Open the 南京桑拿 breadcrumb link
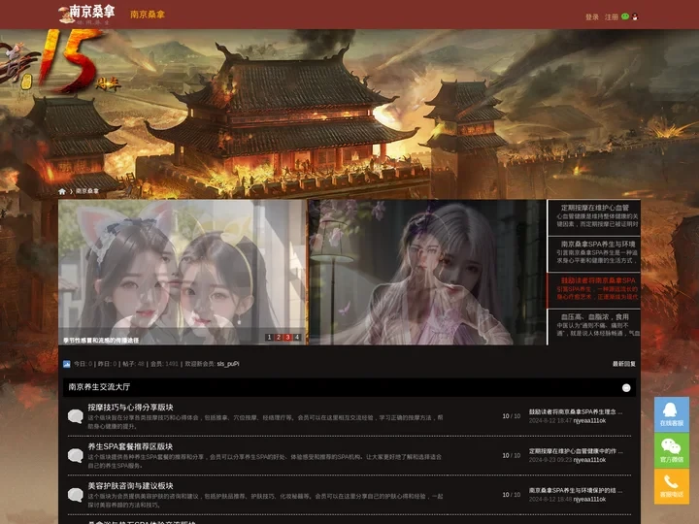 (87, 191)
